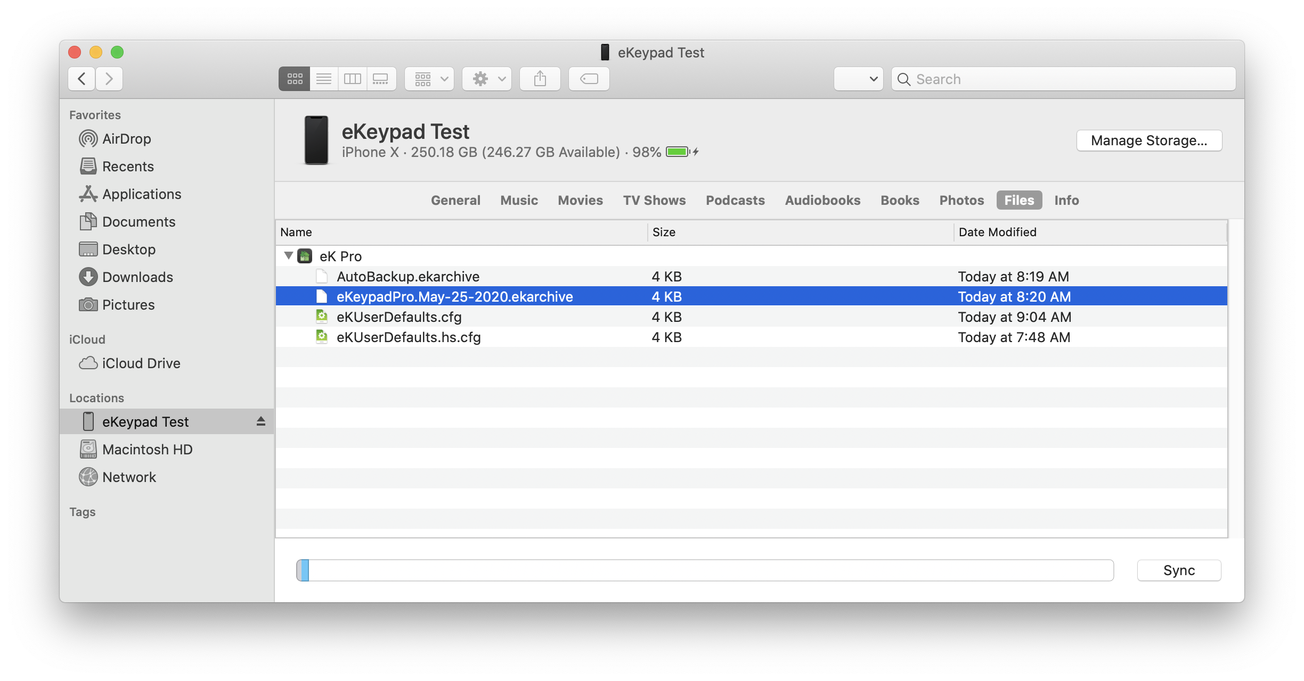Open the gear action menu
Viewport: 1304px width, 681px height.
[487, 79]
